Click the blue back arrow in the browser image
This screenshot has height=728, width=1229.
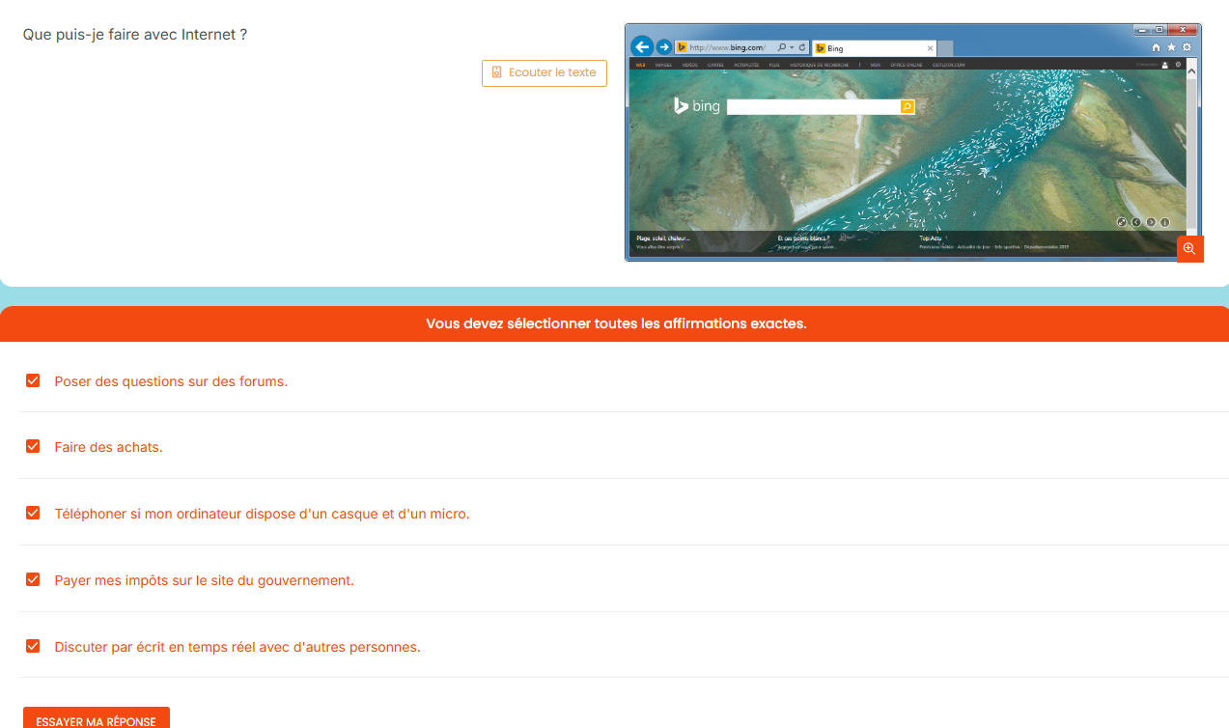point(642,46)
